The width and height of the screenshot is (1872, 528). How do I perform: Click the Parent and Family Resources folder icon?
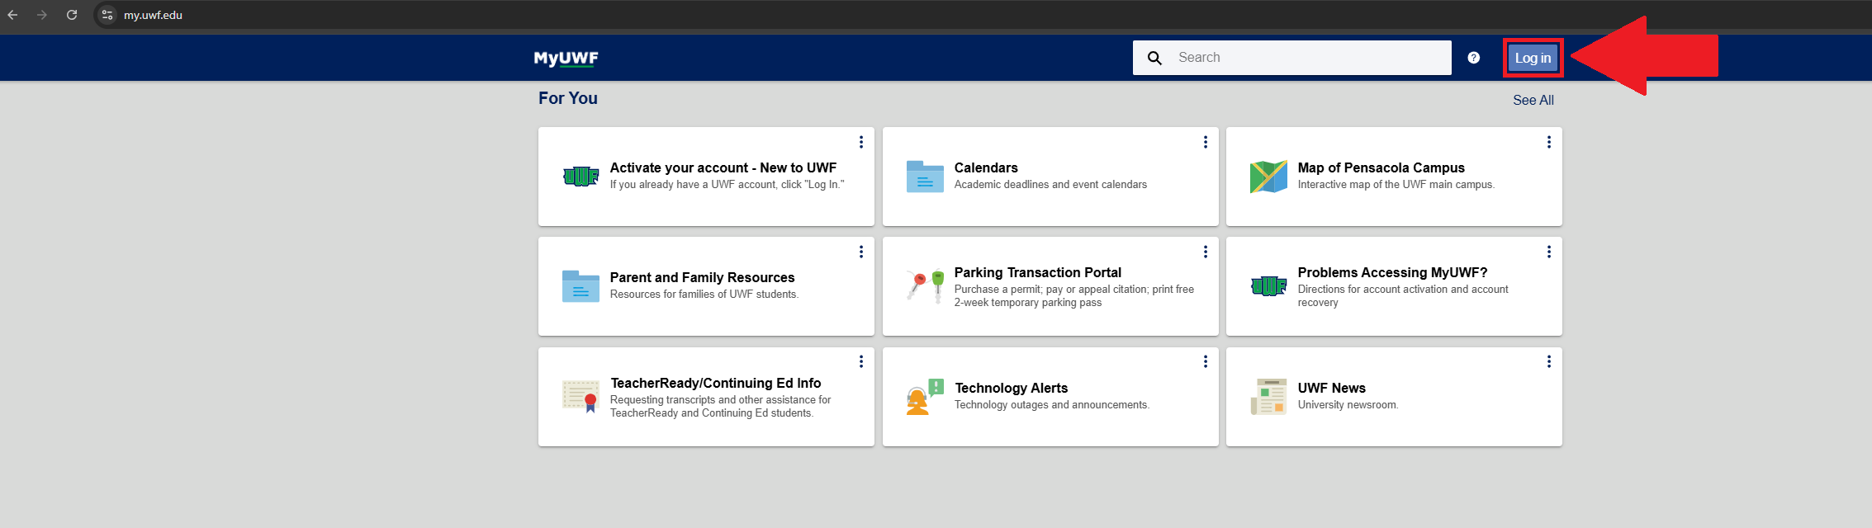[581, 286]
